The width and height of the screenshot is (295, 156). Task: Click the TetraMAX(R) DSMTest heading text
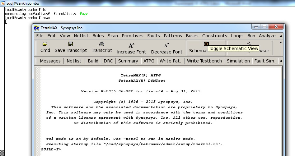click(142, 81)
